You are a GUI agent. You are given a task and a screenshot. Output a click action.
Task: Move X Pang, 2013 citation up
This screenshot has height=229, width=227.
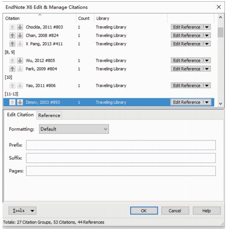tap(12, 43)
